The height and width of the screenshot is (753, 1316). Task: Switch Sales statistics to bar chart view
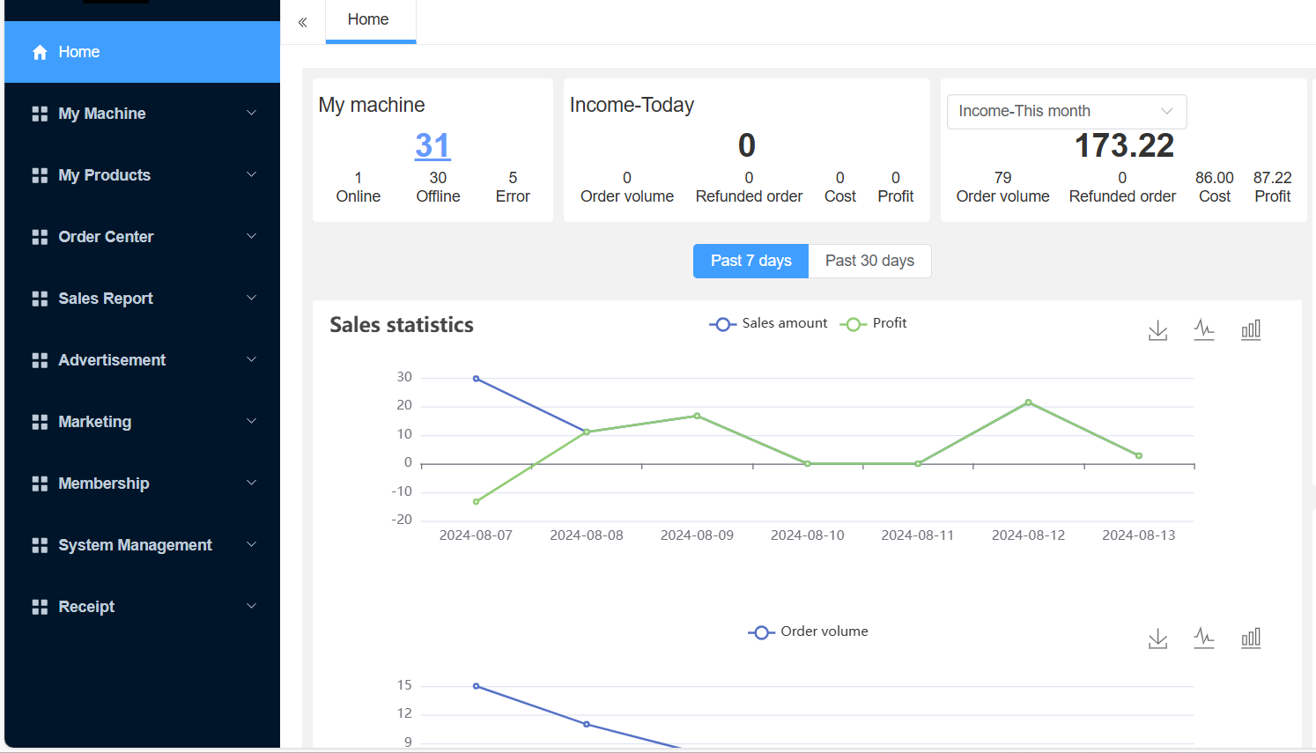[1251, 330]
